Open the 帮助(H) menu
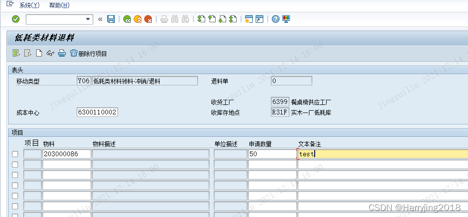Image resolution: width=468 pixels, height=217 pixels. (x=59, y=5)
